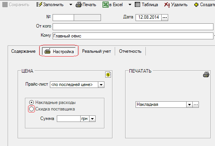Click the keyboard icon on Настройка tab

click(47, 51)
